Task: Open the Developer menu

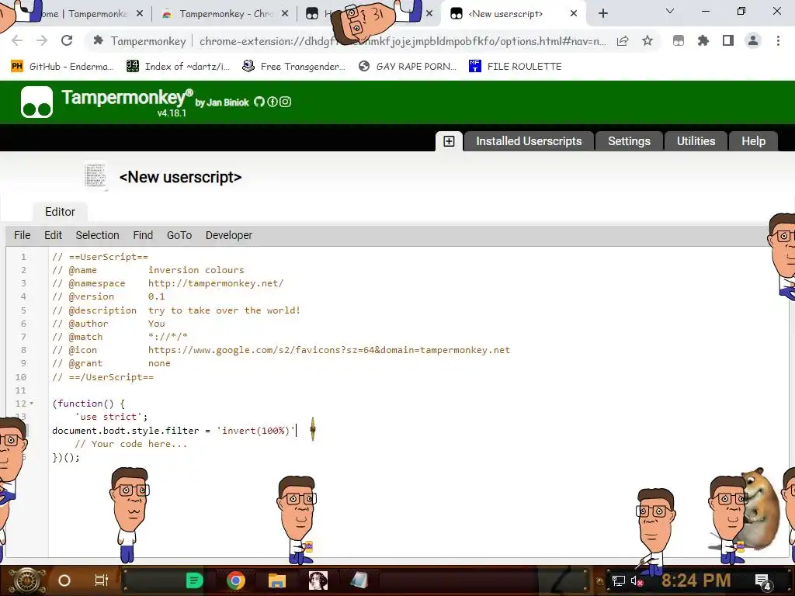Action: (x=229, y=235)
